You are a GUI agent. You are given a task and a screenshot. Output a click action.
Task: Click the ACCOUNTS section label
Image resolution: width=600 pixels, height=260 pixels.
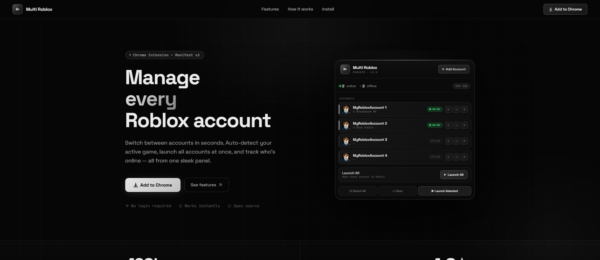pos(347,99)
